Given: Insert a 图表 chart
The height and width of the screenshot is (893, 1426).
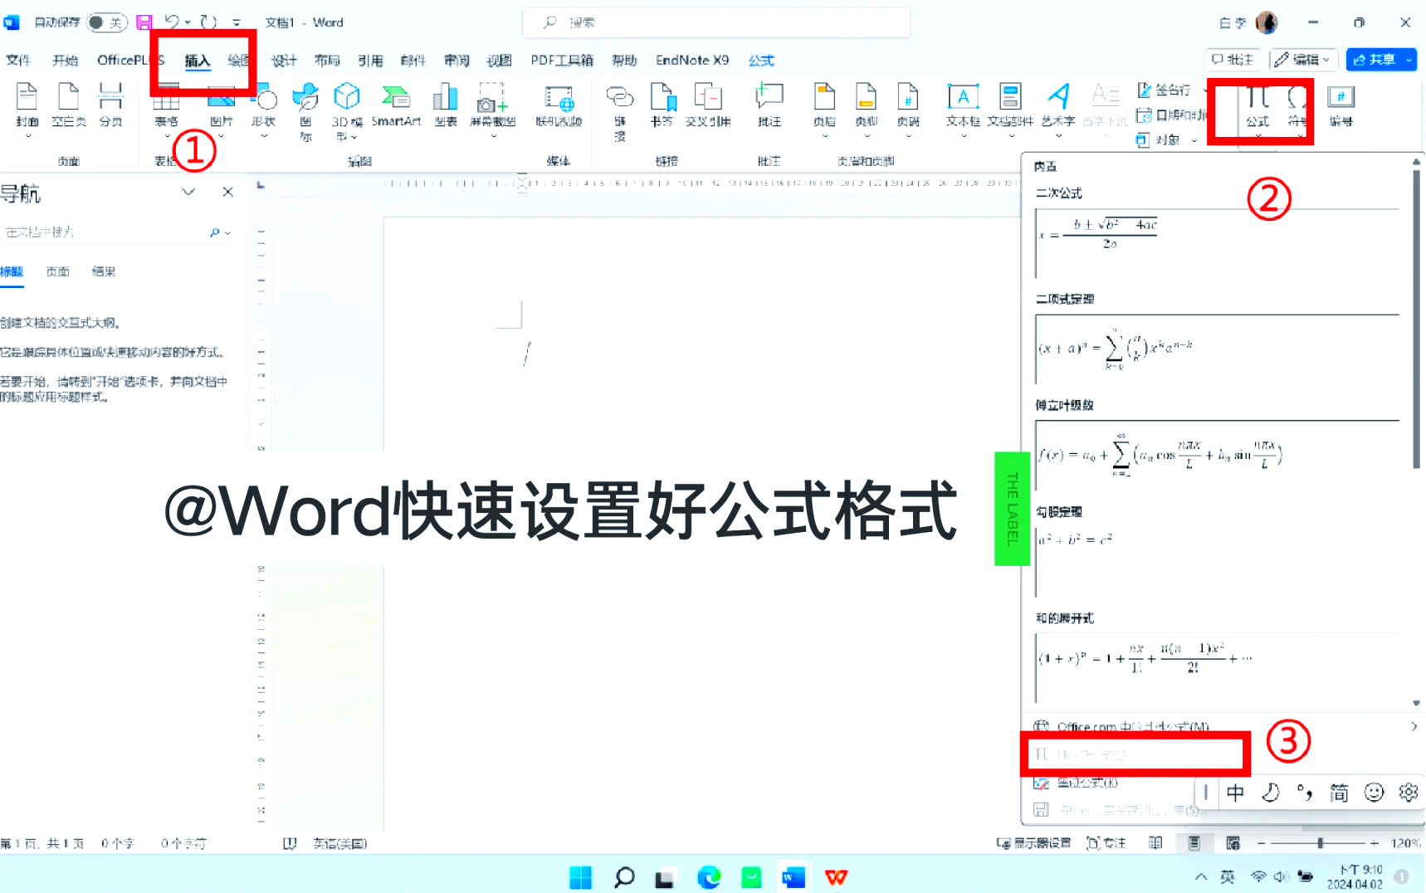Looking at the screenshot, I should click(446, 105).
